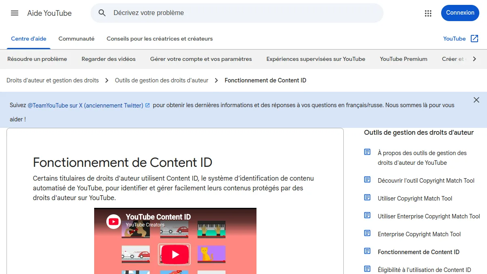Click external link icon after TeamYouTube link
This screenshot has width=487, height=274.
[x=147, y=105]
